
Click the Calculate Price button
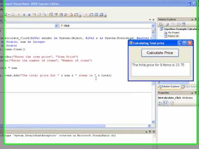pos(160,53)
